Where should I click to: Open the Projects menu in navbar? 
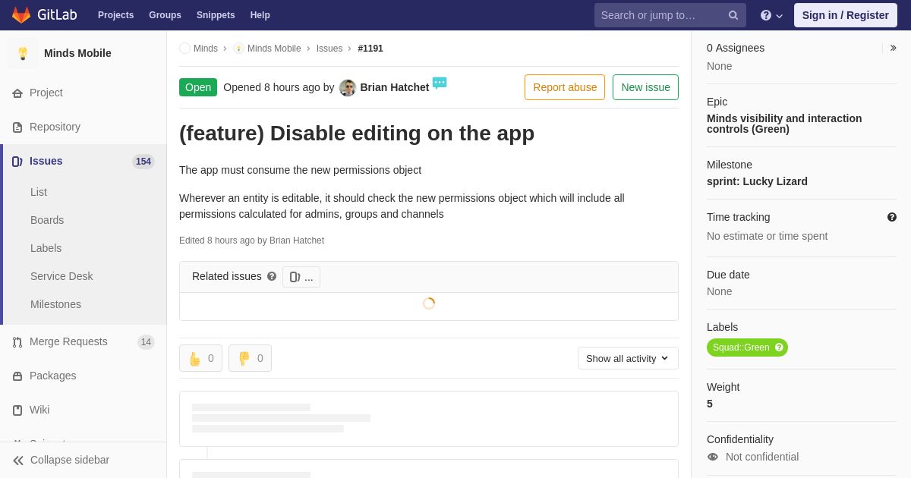point(115,15)
